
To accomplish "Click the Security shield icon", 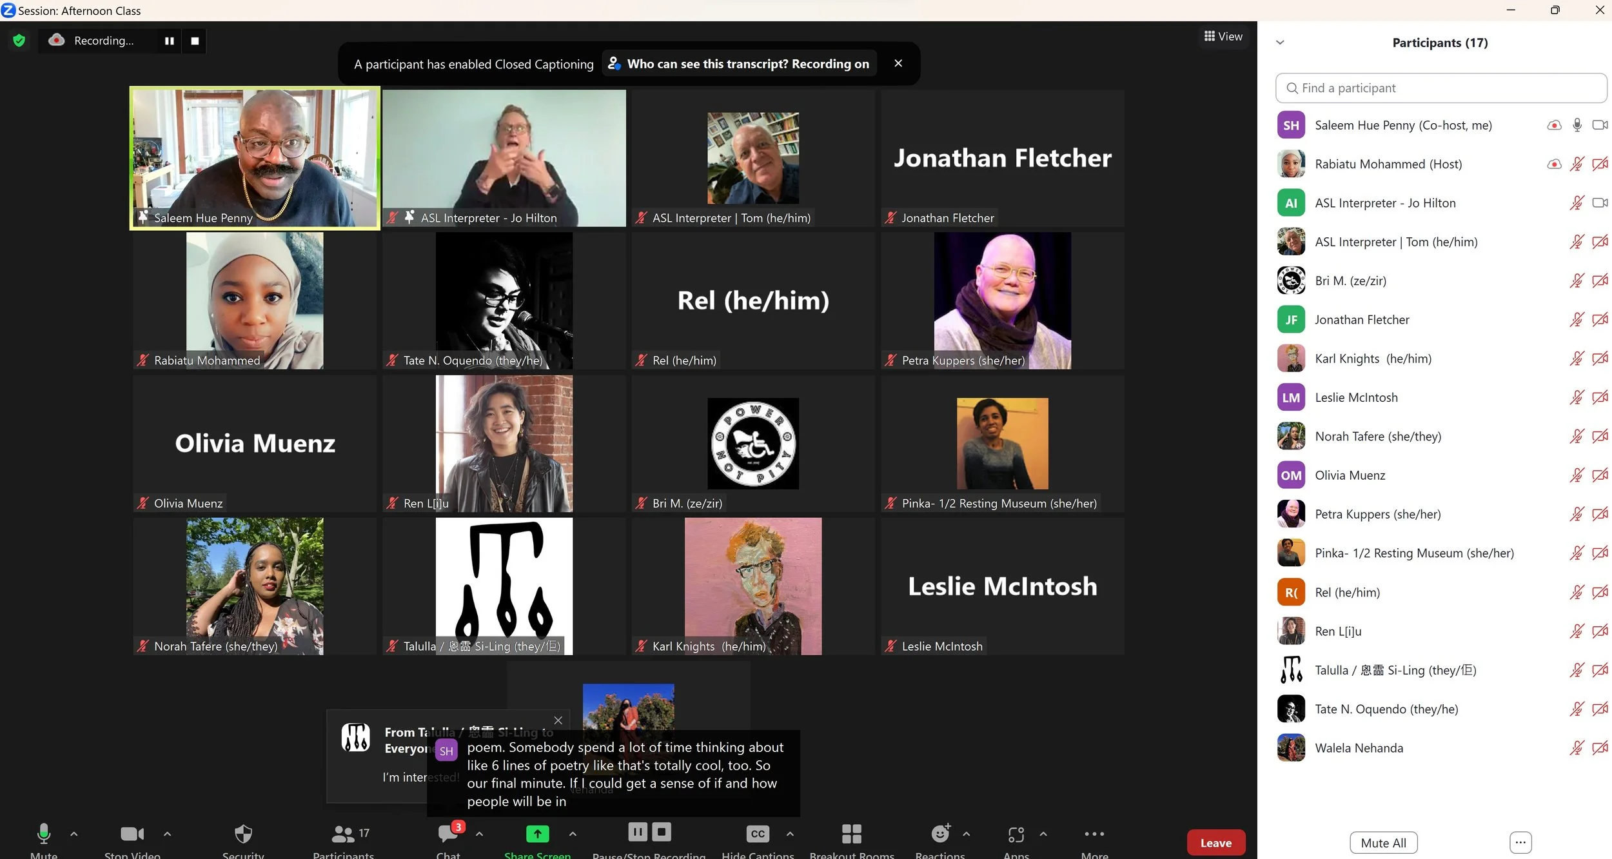I will tap(243, 834).
